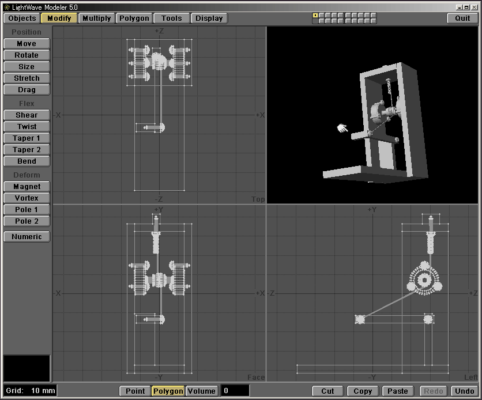Select the Bend tool
This screenshot has height=400, width=482.
pos(27,161)
